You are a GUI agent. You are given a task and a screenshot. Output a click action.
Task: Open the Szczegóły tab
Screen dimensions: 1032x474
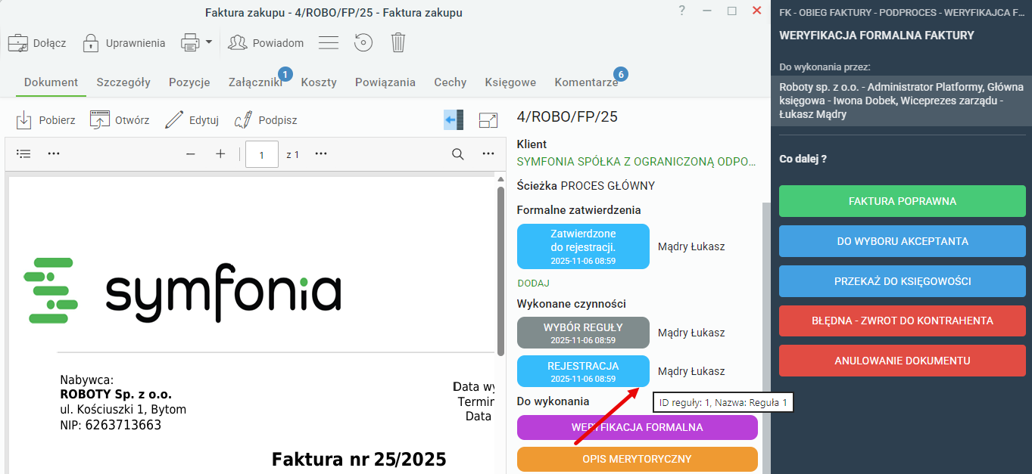(123, 82)
